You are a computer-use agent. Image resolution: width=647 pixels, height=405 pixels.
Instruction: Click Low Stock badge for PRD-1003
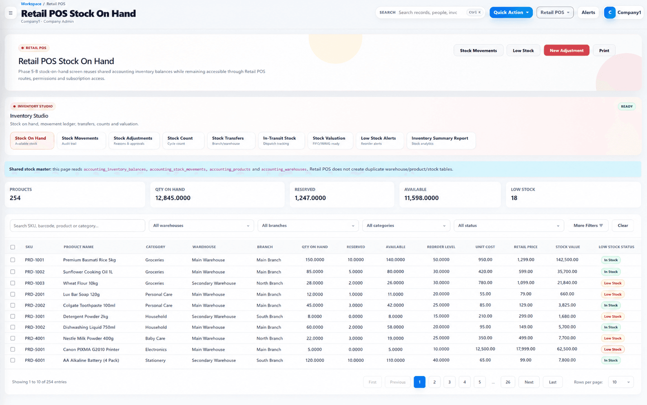click(x=612, y=283)
